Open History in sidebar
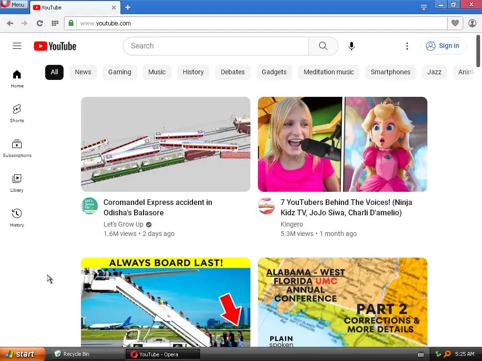482x361 pixels. [17, 218]
